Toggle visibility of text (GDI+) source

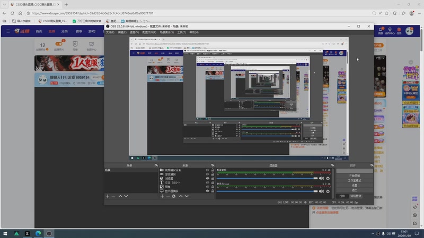(207, 182)
